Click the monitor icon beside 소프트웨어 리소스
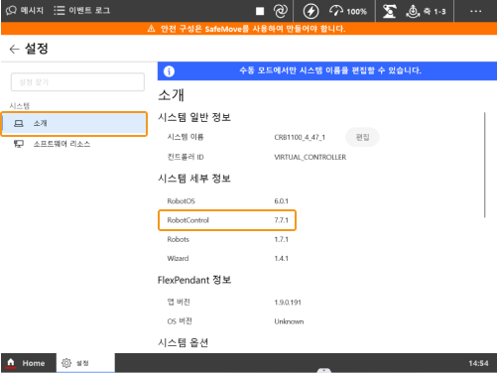497x373 pixels. tap(19, 144)
